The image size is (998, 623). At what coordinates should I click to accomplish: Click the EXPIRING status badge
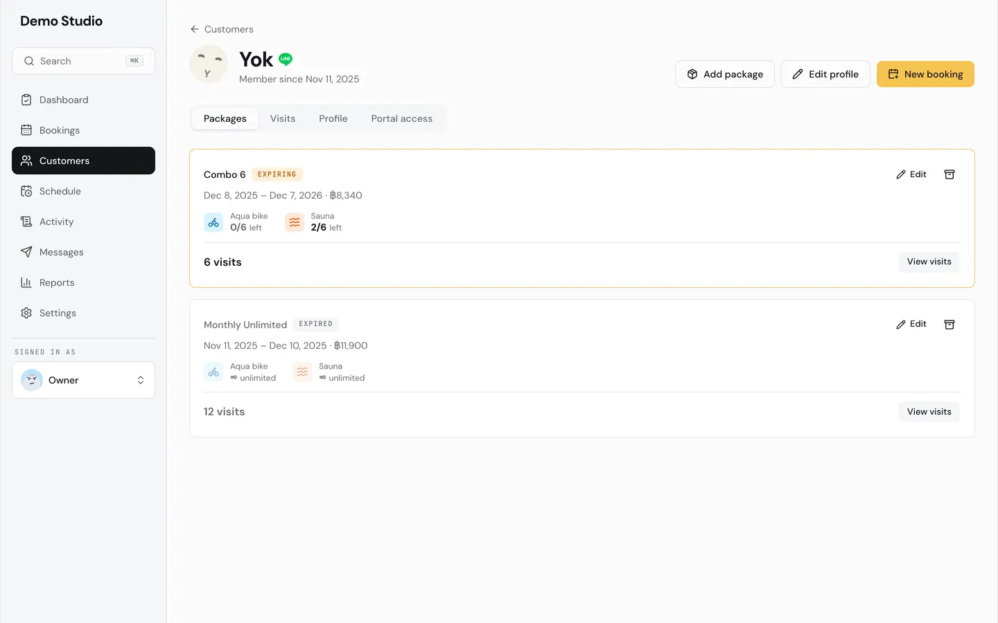coord(277,174)
